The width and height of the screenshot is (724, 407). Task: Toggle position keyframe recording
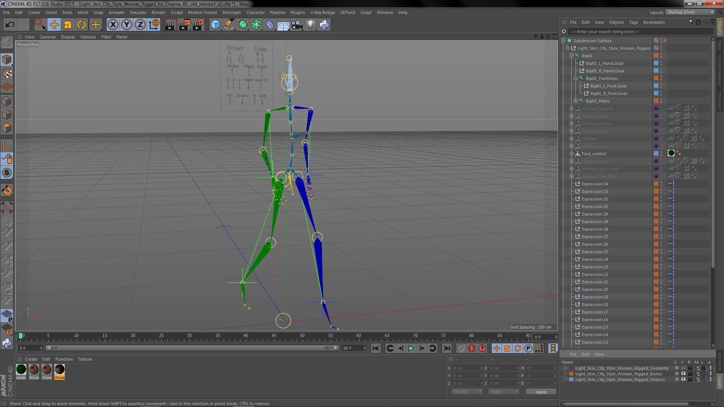[497, 349]
